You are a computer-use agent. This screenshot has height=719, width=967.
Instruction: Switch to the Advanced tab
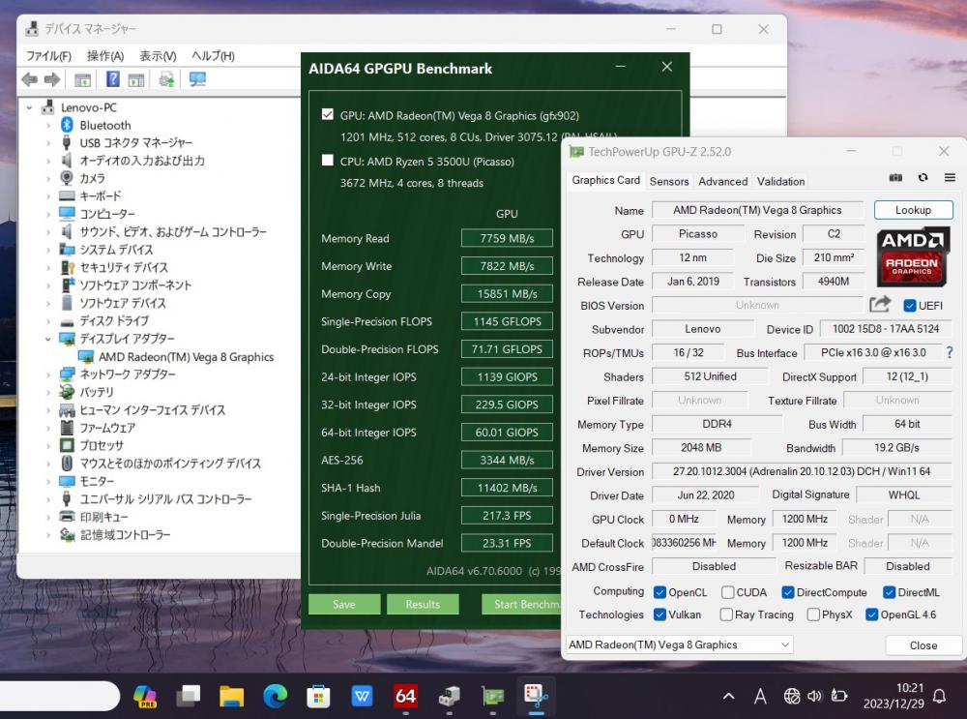[722, 182]
